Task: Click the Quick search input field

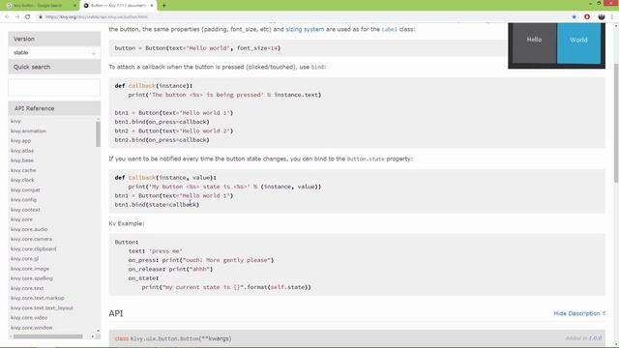Action: coord(54,87)
